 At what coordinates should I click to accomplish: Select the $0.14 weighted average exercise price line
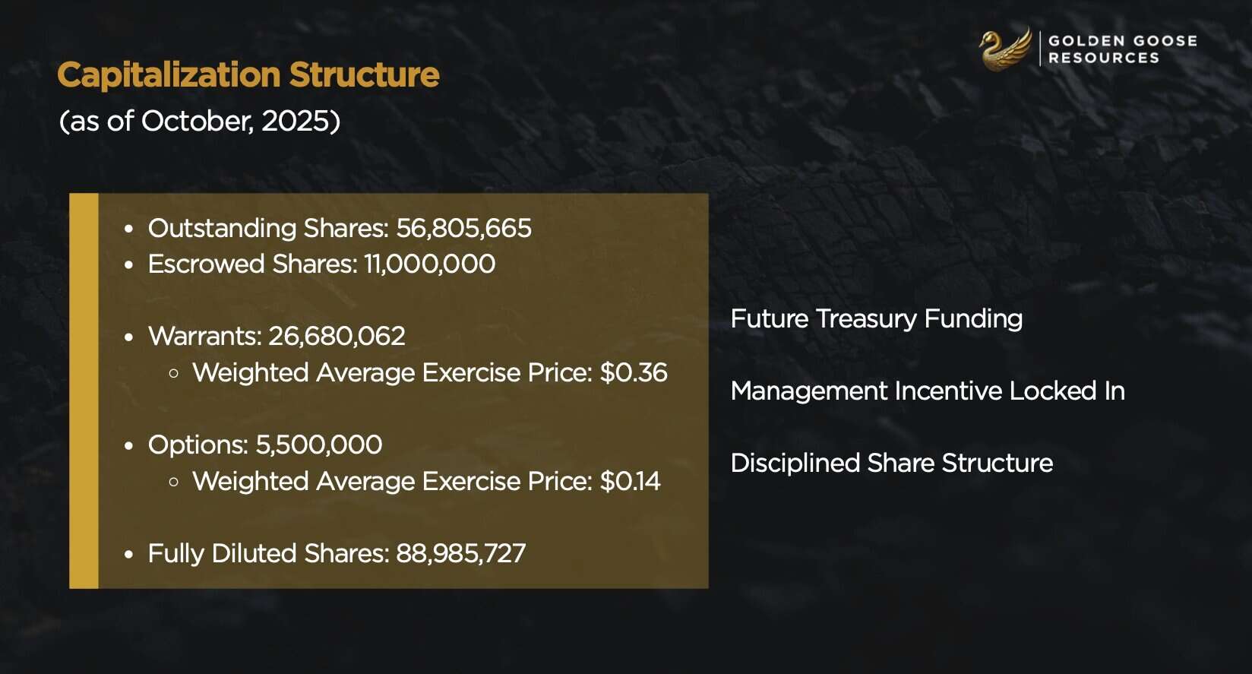(x=426, y=482)
